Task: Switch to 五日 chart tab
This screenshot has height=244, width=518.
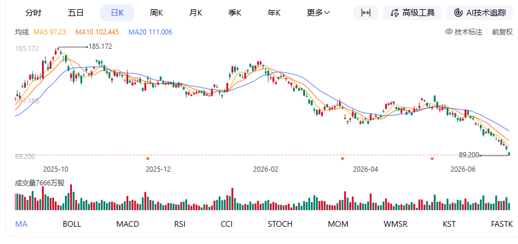Action: point(75,13)
